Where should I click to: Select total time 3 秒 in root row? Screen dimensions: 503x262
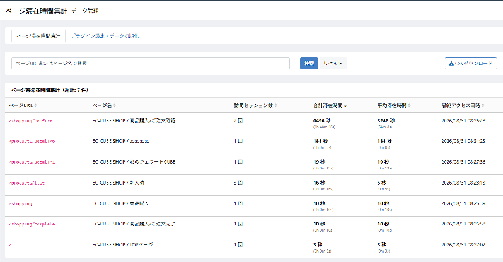pos(318,245)
